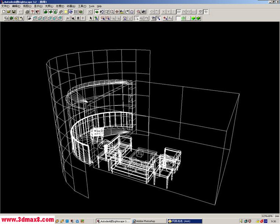Toggle the Z axis constraint
Screen dimensions: 280x224
[x=173, y=12]
